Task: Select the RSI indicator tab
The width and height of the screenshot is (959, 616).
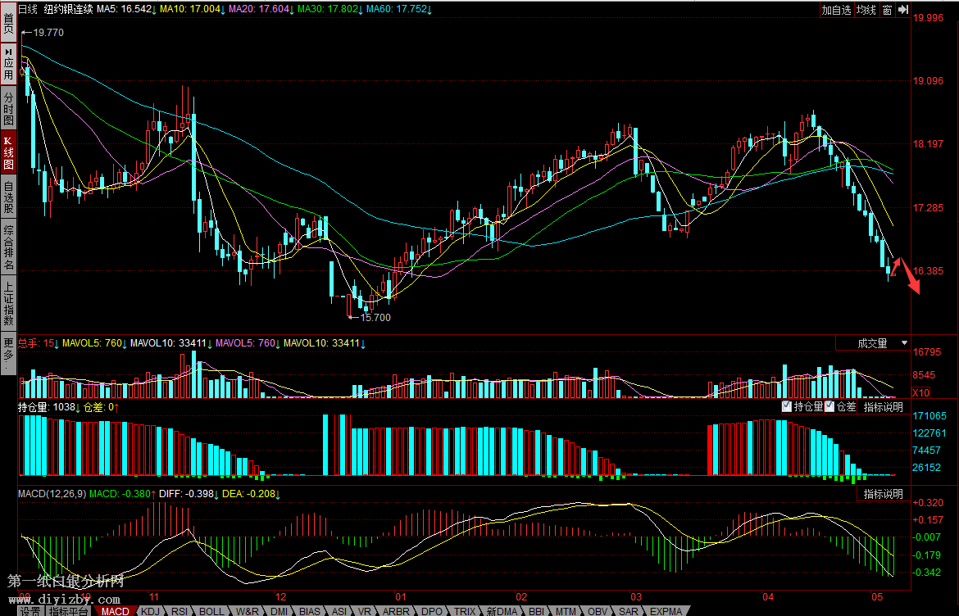Action: click(180, 611)
